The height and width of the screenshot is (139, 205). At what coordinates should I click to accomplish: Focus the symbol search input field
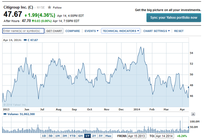point(23,31)
